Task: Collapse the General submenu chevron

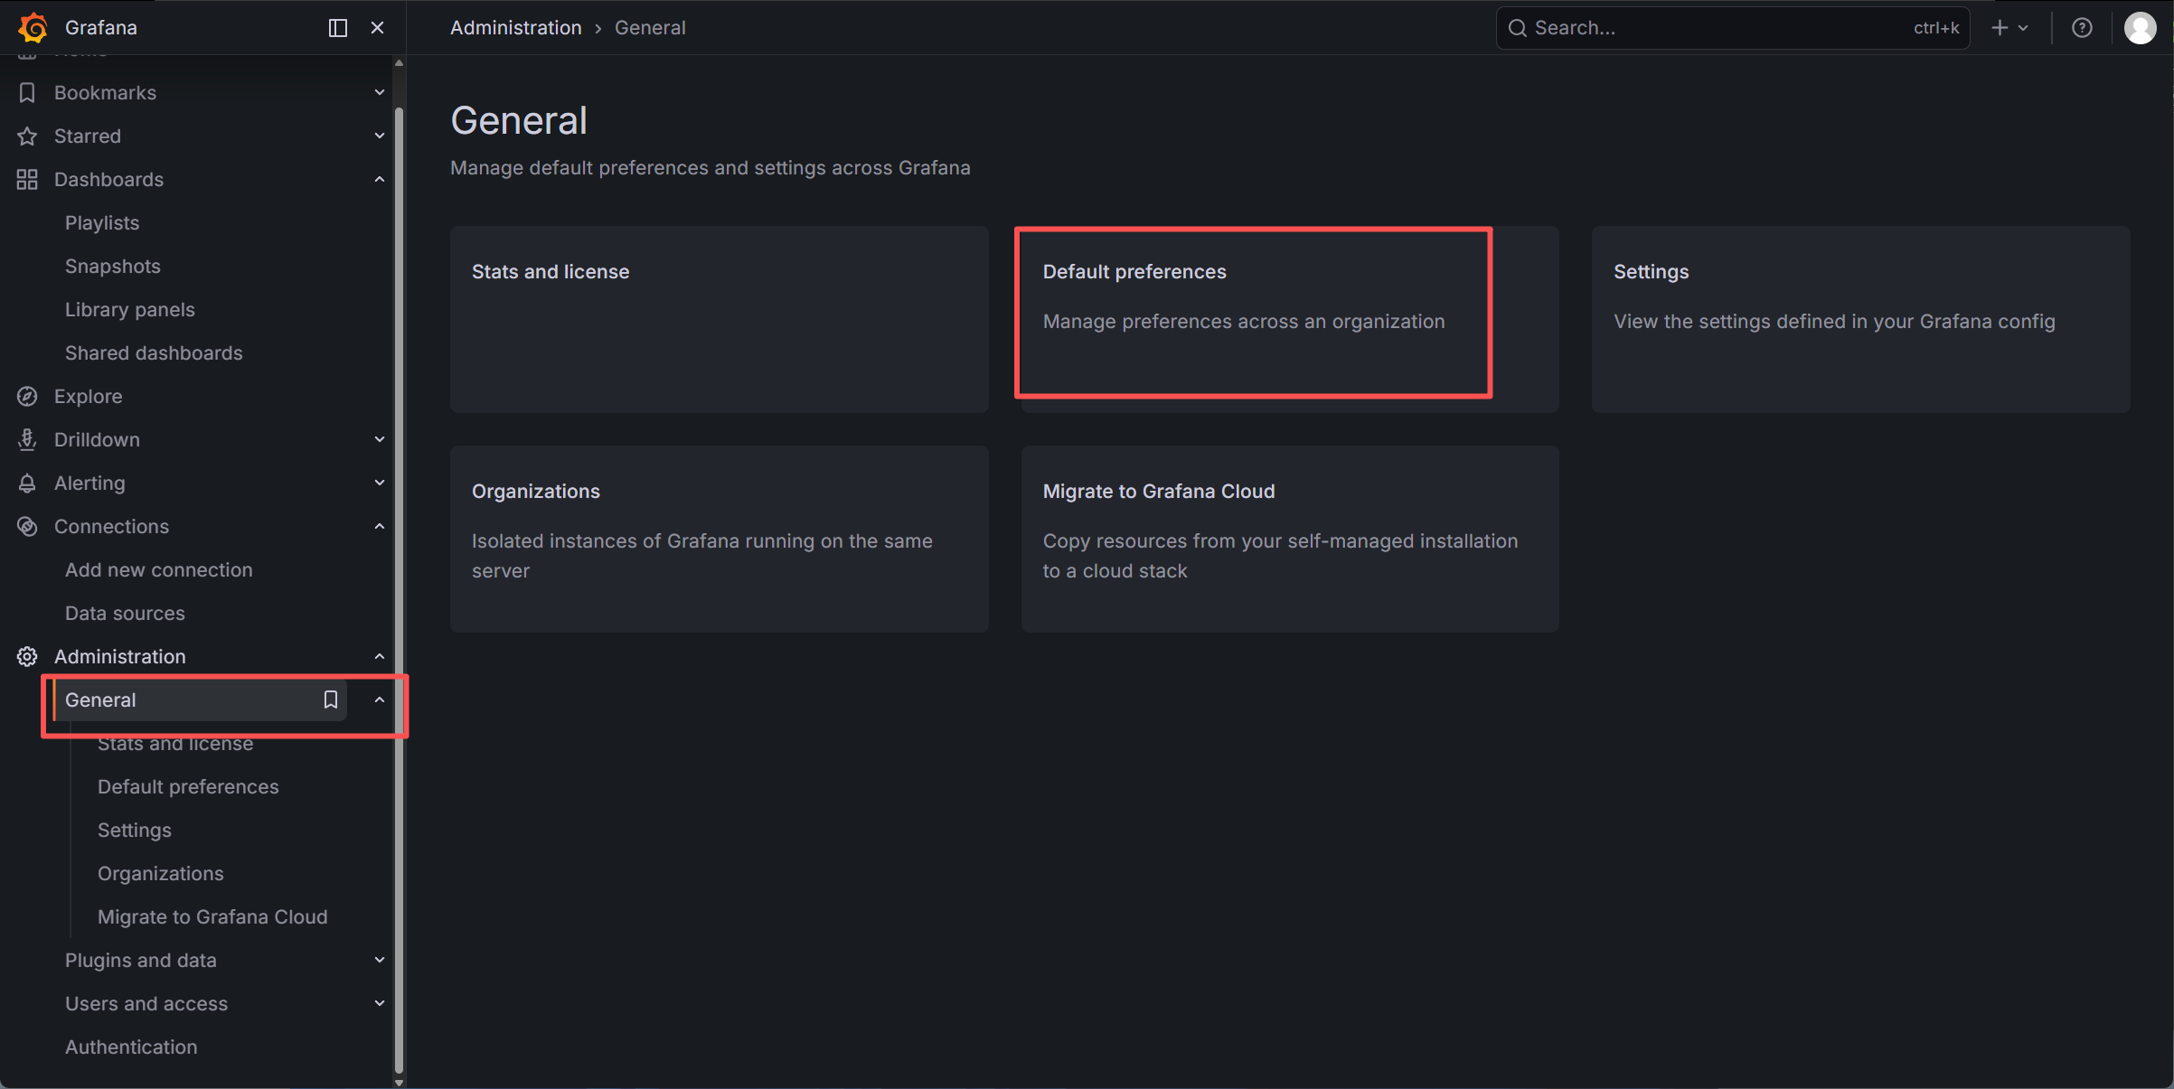Action: 380,700
